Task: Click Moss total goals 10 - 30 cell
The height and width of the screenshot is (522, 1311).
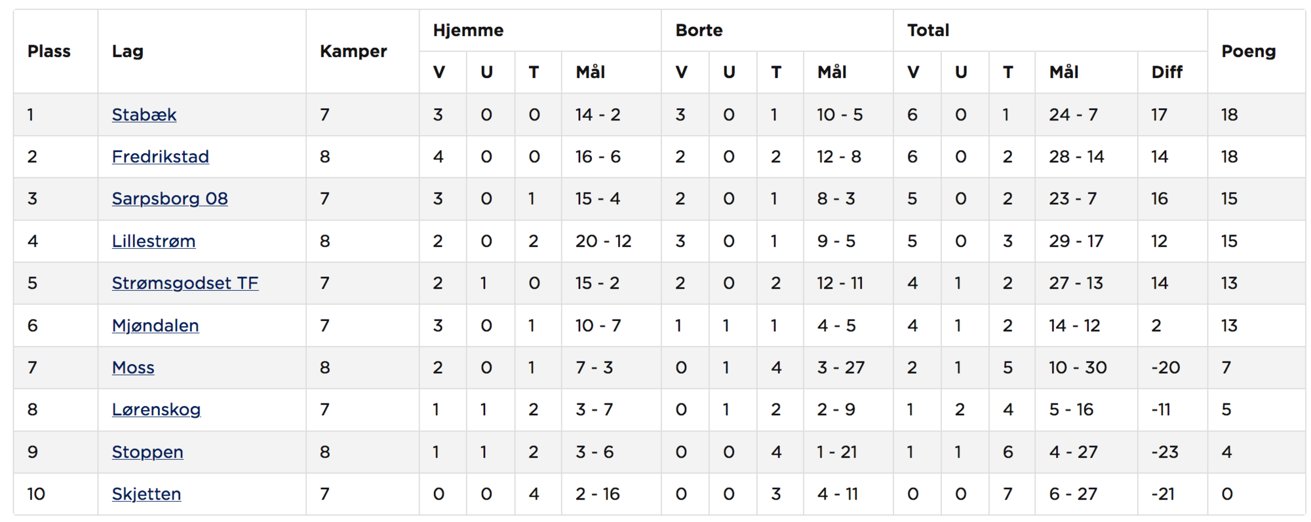Action: click(1078, 367)
